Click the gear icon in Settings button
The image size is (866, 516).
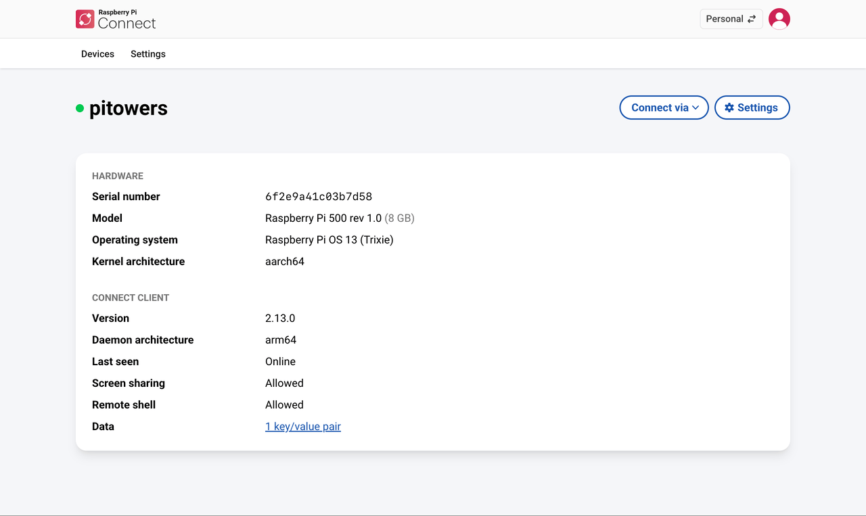(729, 108)
